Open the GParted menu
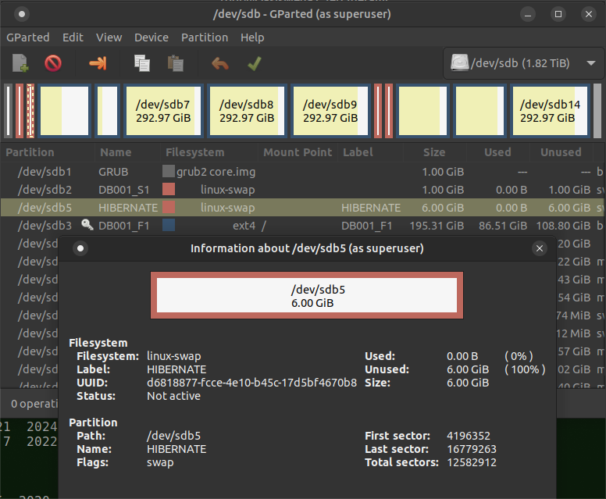Viewport: 606px width, 499px height. [28, 37]
